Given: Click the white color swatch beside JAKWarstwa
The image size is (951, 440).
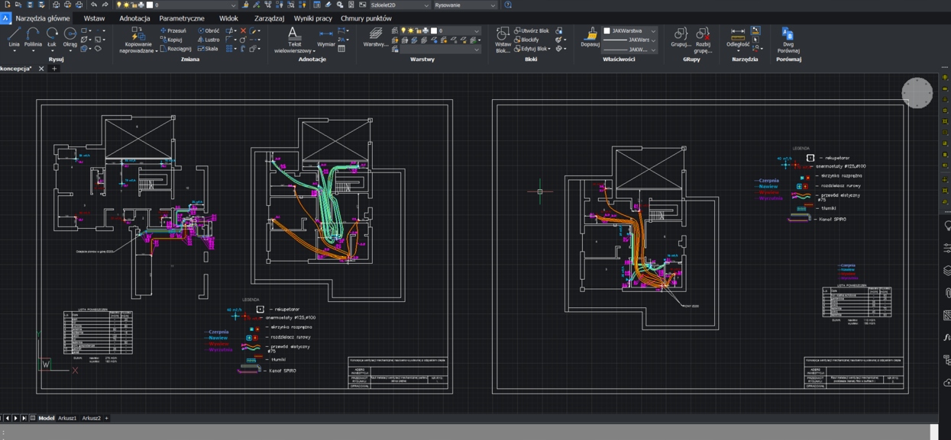Looking at the screenshot, I should point(607,31).
